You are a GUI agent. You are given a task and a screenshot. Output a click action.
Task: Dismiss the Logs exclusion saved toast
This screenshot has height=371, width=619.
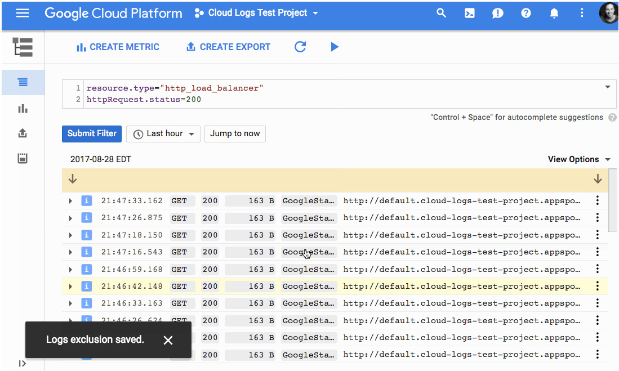(168, 340)
